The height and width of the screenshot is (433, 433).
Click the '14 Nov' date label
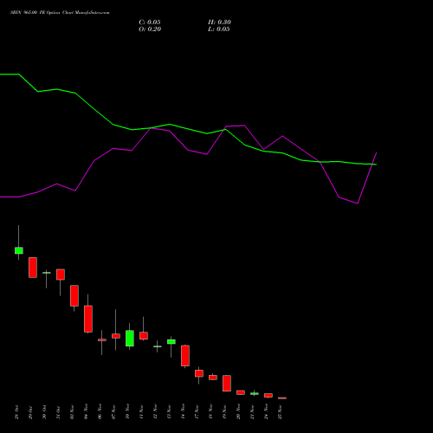pos(183,412)
